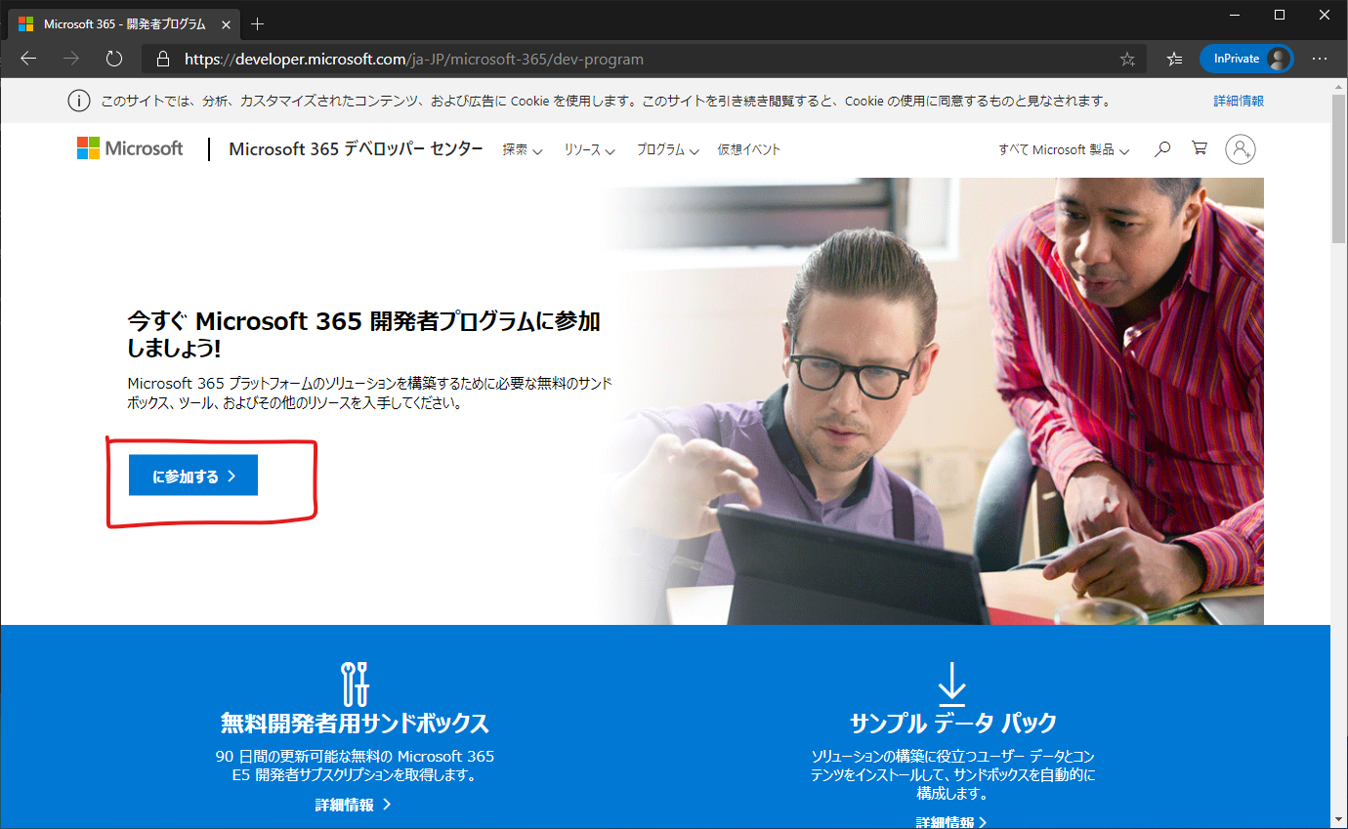The height and width of the screenshot is (829, 1348).
Task: Click the scrollbar down arrow
Action: pyautogui.click(x=1339, y=819)
